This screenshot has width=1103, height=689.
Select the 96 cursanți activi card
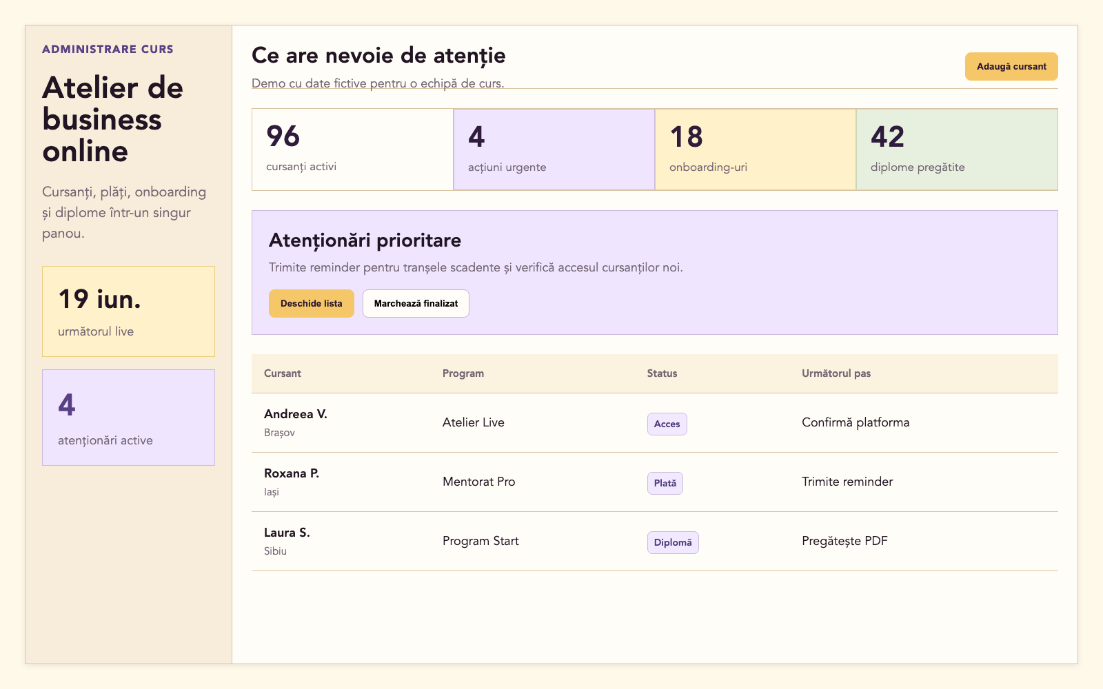coord(352,150)
